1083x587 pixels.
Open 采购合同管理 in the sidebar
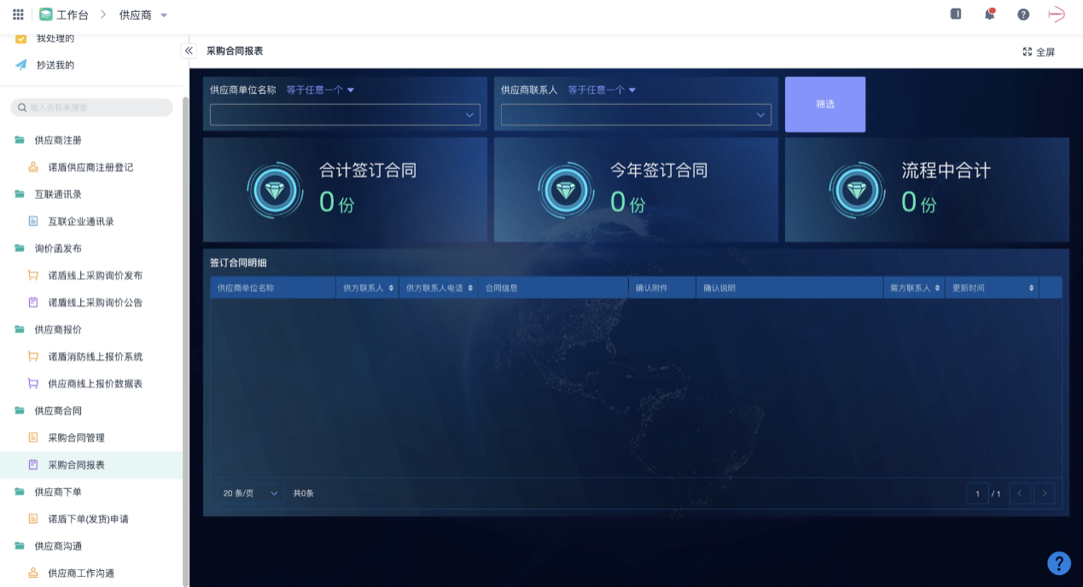tap(76, 438)
